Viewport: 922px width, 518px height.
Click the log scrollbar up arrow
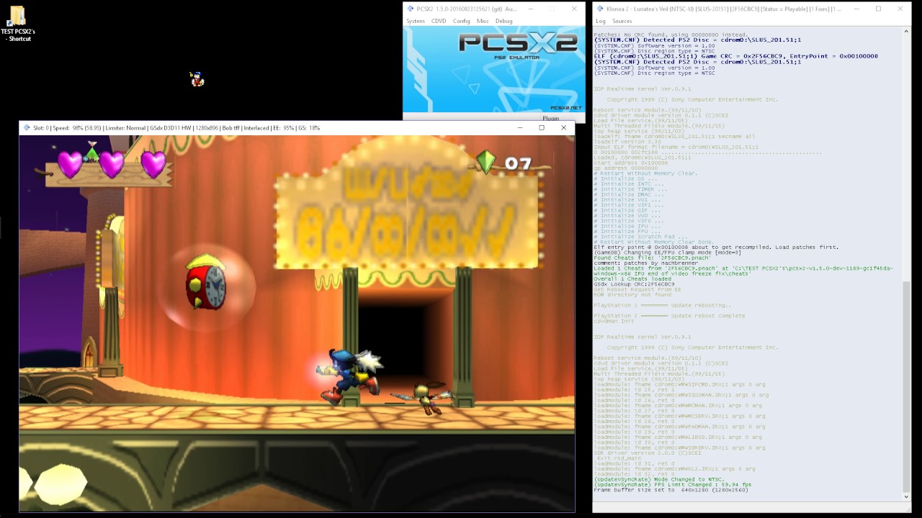(906, 32)
